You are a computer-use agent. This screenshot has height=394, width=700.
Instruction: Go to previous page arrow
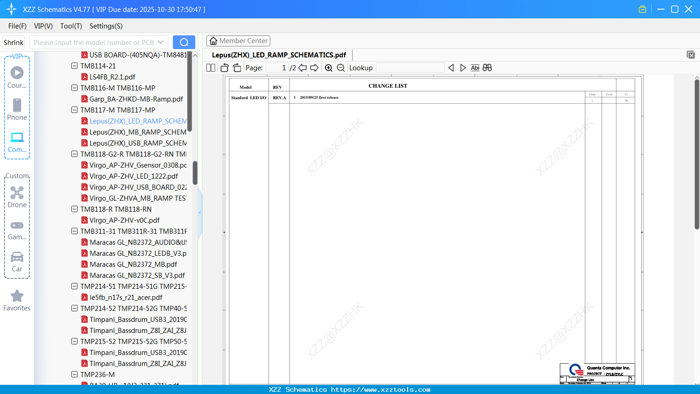tap(302, 68)
